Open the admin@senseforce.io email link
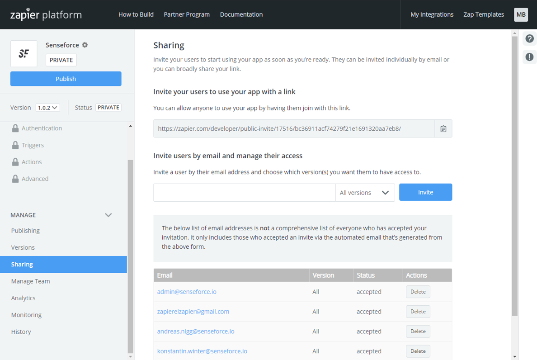 pos(187,292)
